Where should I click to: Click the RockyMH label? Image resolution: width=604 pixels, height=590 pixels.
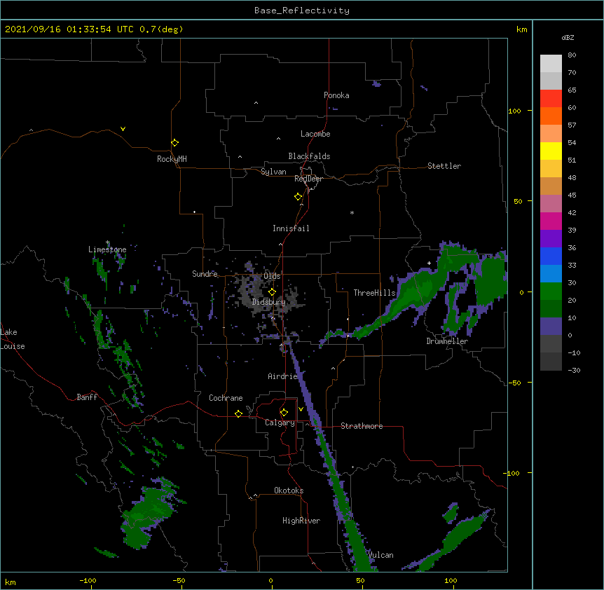172,159
